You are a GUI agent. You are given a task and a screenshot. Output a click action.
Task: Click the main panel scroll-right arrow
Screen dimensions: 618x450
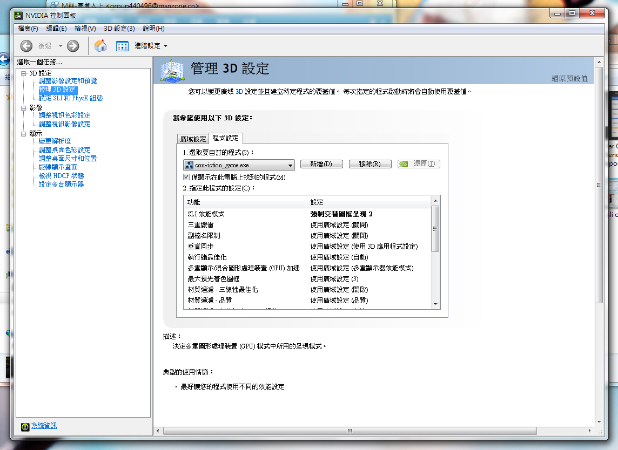click(x=589, y=431)
